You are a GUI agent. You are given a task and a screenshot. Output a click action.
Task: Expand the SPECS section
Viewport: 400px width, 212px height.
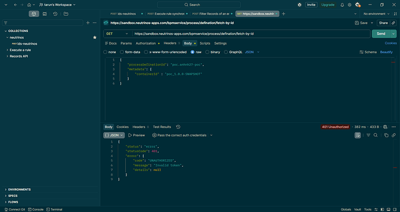click(6, 196)
